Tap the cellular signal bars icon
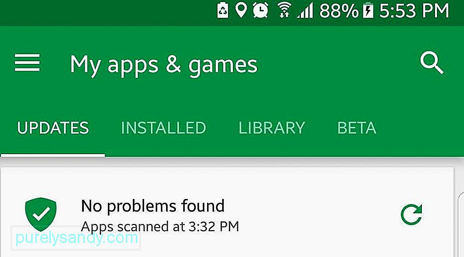Image resolution: width=464 pixels, height=257 pixels. point(305,11)
